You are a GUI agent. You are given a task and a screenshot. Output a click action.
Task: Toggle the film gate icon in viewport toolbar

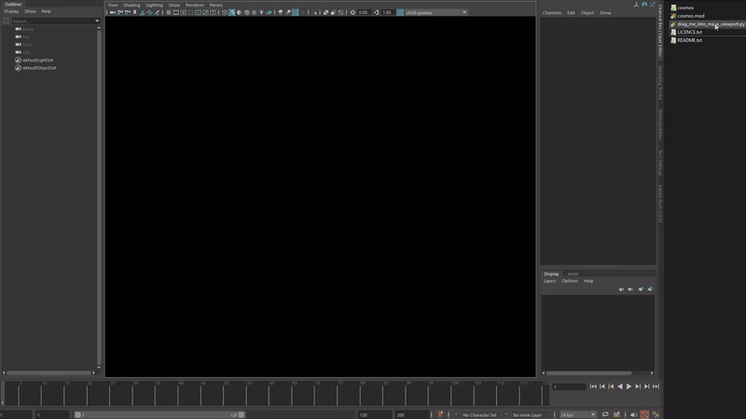[176, 12]
